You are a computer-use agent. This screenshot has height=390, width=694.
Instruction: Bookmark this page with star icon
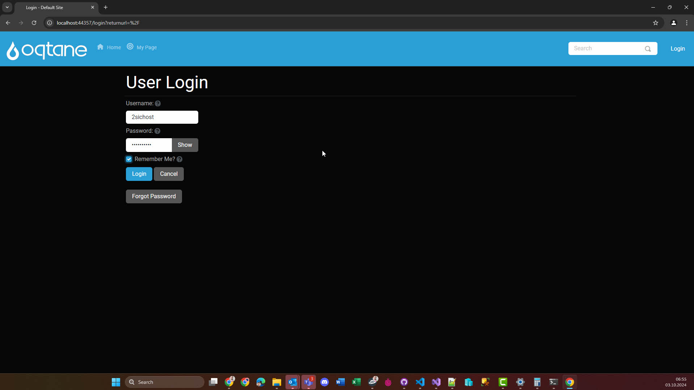tap(655, 23)
